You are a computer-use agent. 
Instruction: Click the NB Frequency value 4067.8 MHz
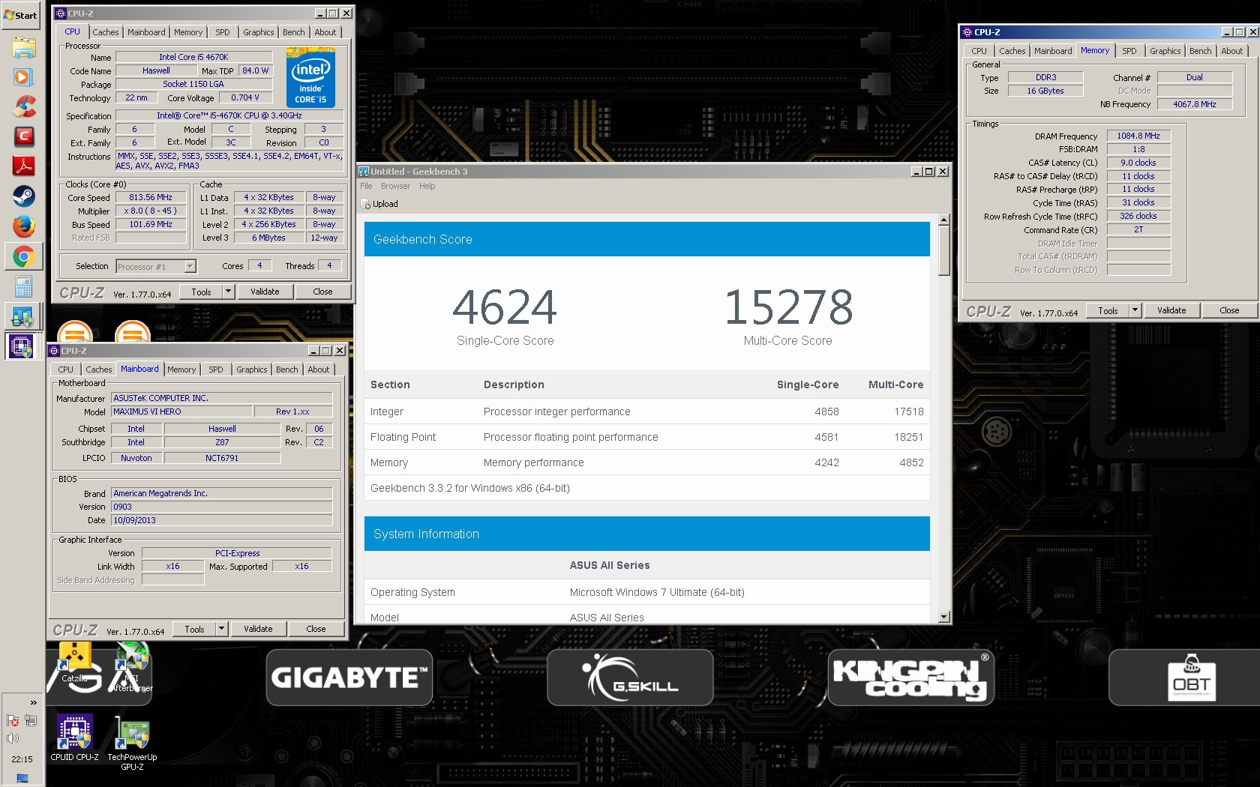tap(1195, 104)
